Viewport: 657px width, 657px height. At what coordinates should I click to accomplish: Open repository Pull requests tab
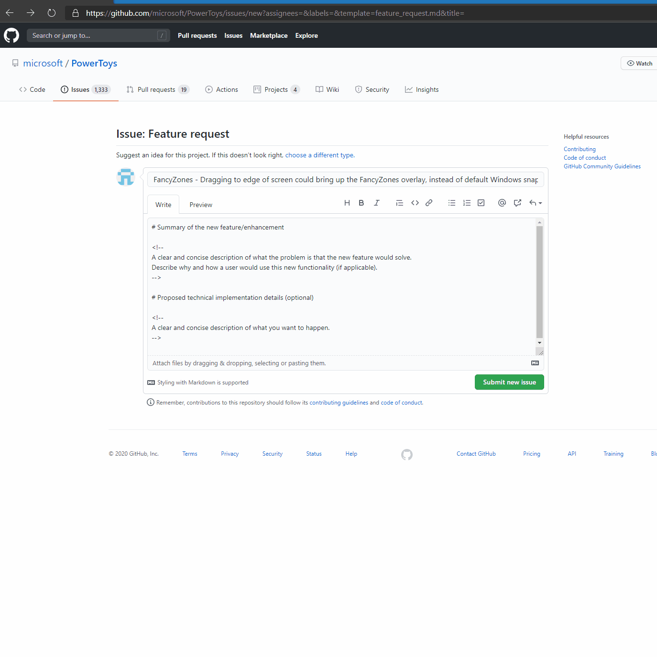(x=158, y=89)
